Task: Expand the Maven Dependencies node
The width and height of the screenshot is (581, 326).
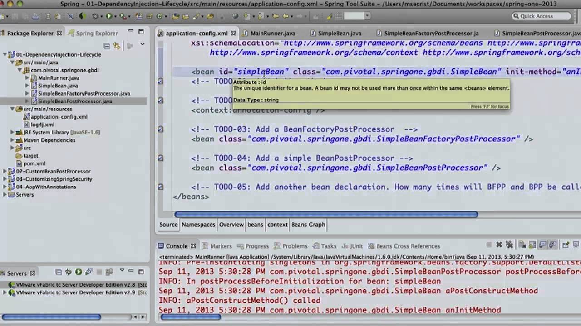Action: (x=12, y=140)
